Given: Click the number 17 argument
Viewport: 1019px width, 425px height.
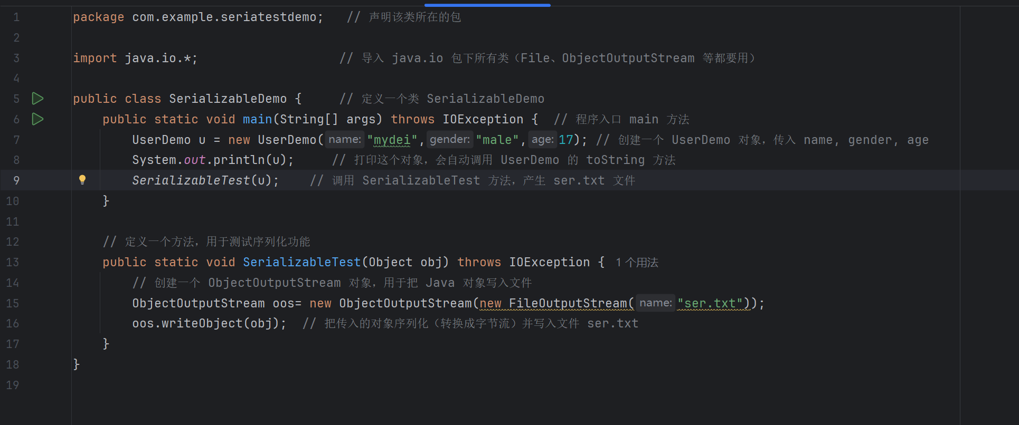Looking at the screenshot, I should [566, 140].
